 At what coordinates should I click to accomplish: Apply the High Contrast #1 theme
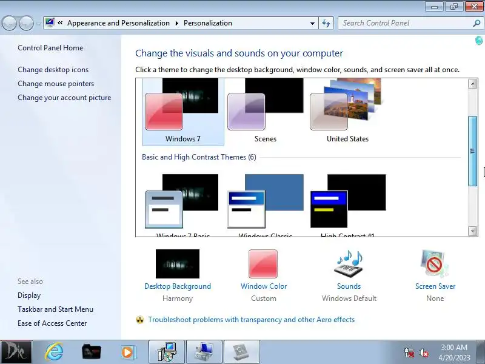click(x=347, y=205)
